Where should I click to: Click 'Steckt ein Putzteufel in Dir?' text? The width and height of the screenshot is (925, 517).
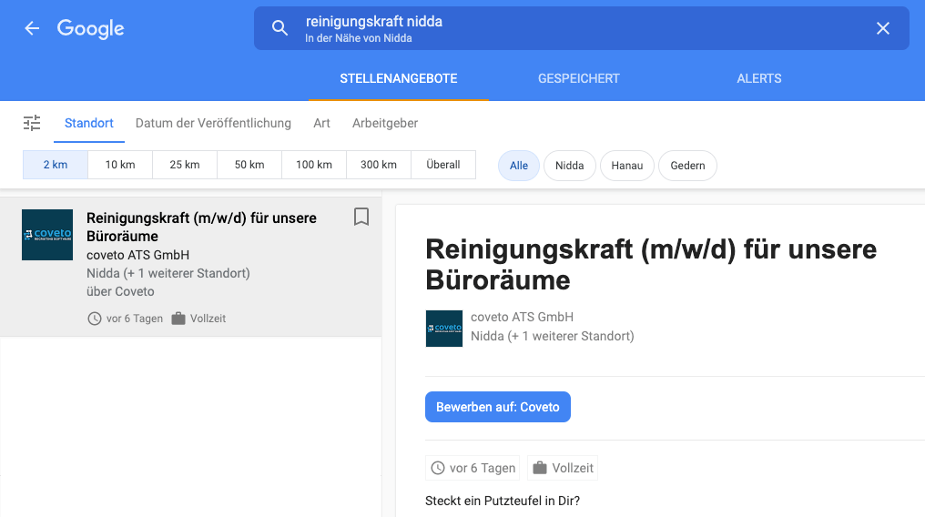click(x=502, y=502)
